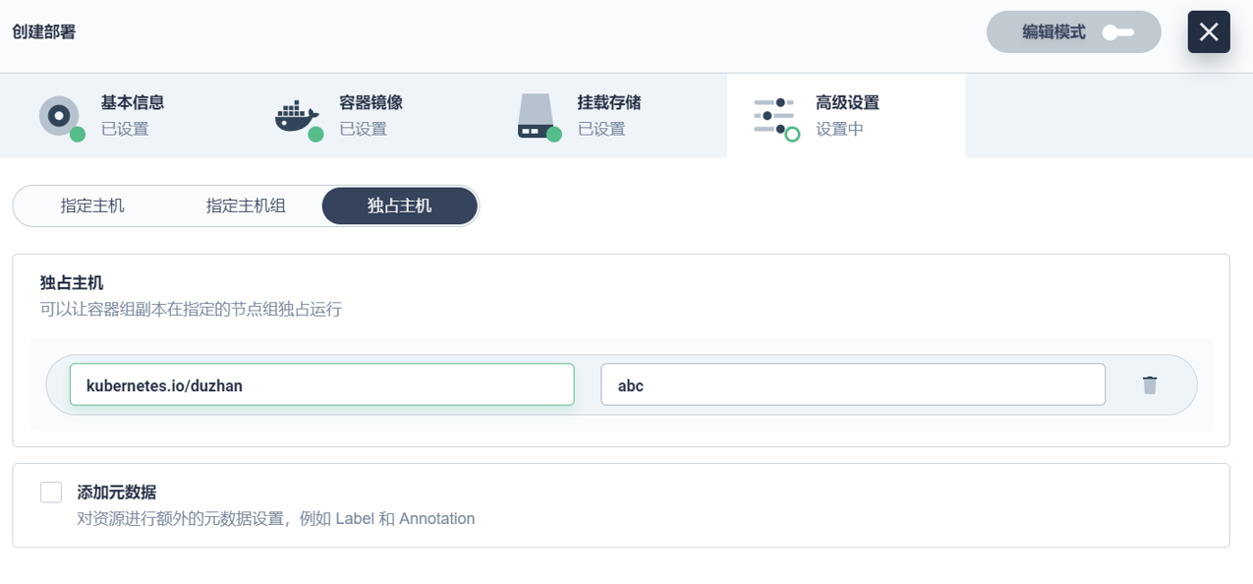Viewport: 1253px width, 584px height.
Task: Close the 创建部署 dialog with X
Action: pyautogui.click(x=1208, y=32)
